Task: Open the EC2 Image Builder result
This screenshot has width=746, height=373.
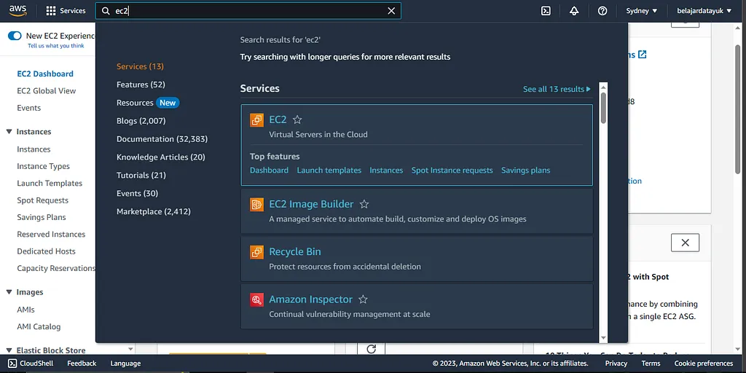Action: coord(311,204)
